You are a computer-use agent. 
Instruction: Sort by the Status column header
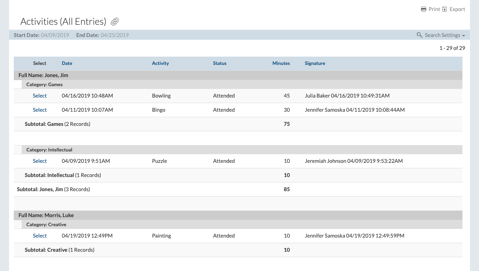(219, 63)
